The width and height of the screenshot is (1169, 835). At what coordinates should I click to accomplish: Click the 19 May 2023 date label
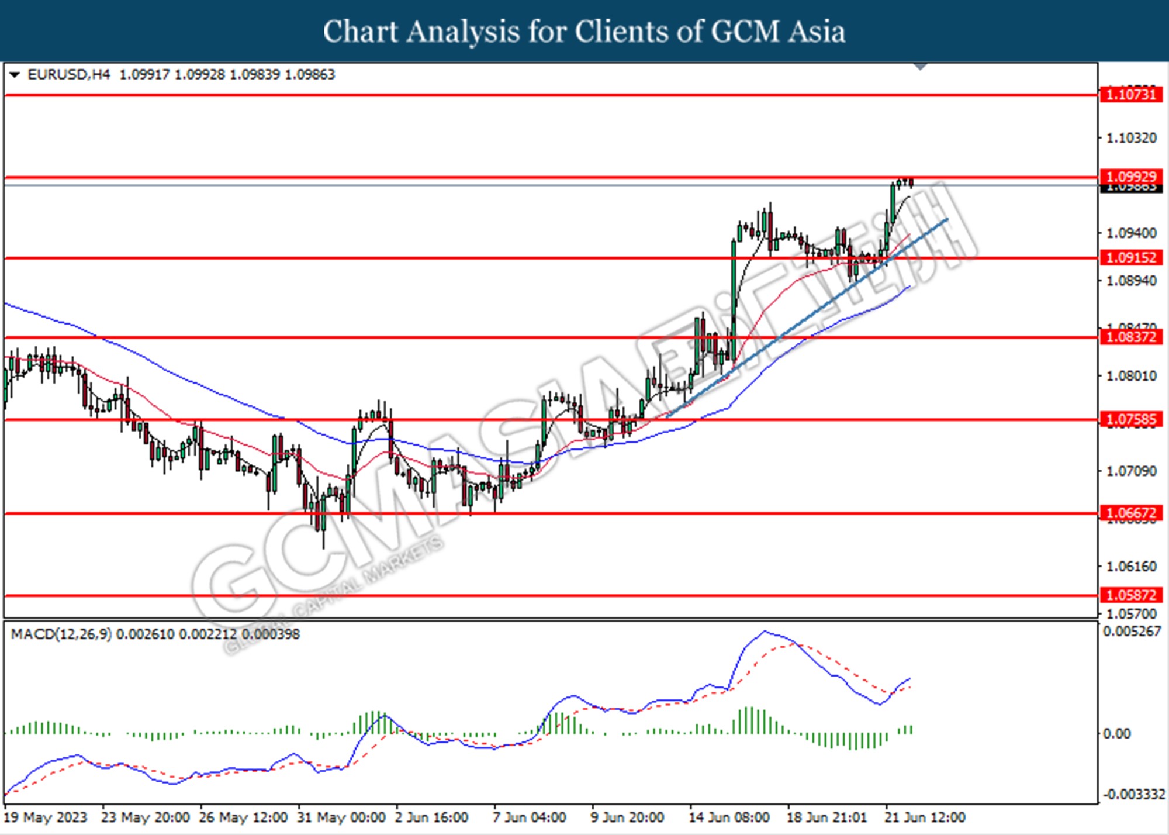click(46, 817)
